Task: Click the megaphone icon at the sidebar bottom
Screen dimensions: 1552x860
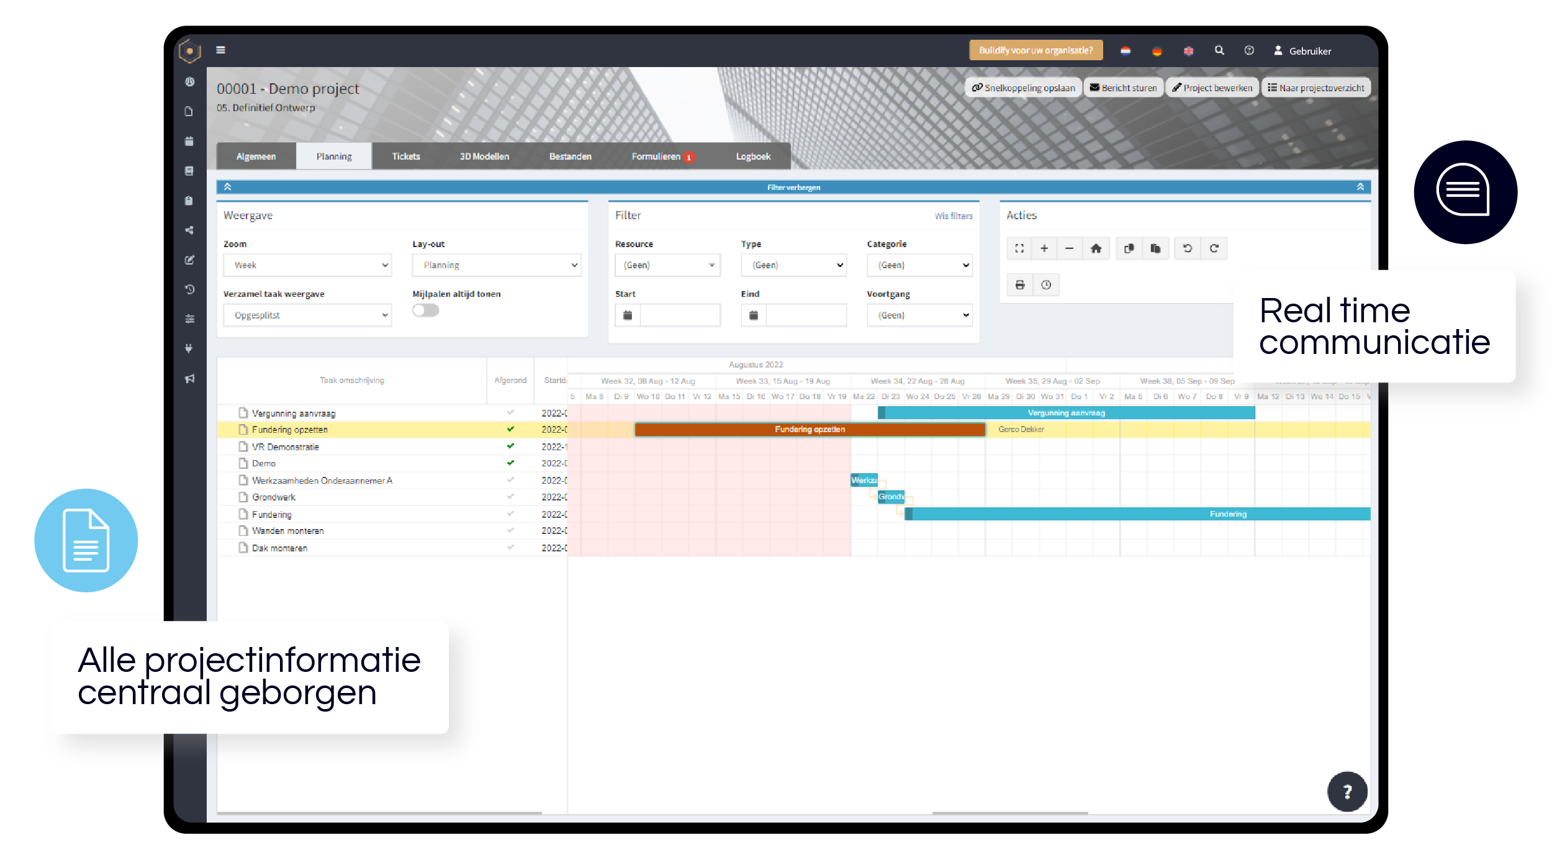Action: (190, 379)
